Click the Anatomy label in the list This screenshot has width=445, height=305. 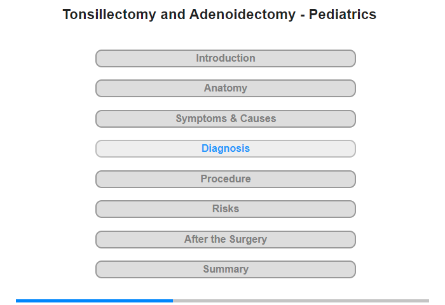226,88
